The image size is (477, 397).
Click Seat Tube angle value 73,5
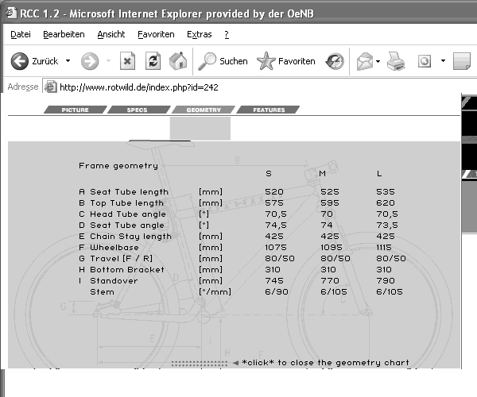point(387,225)
